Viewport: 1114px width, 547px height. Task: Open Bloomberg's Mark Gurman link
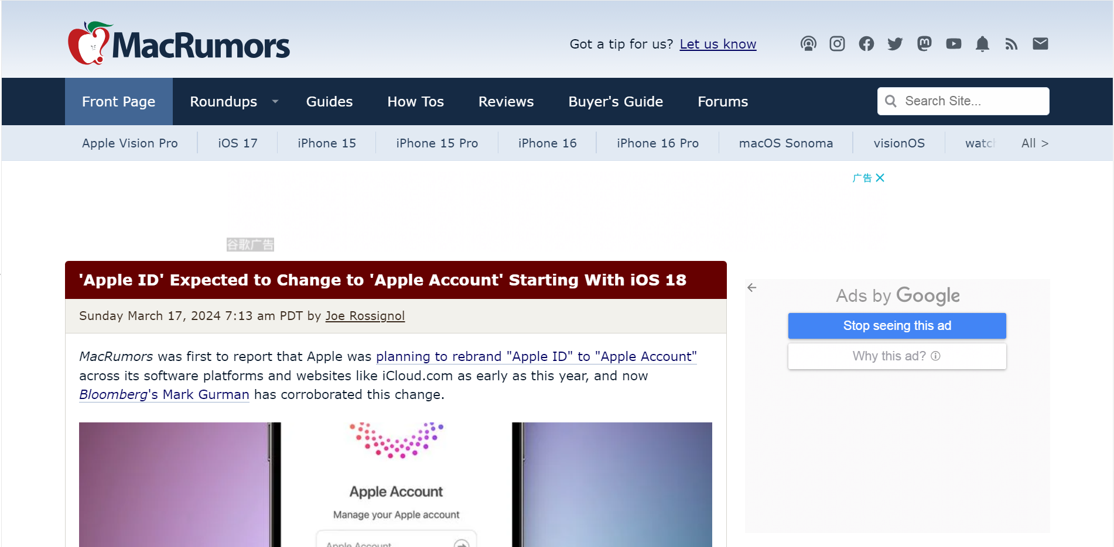tap(164, 394)
